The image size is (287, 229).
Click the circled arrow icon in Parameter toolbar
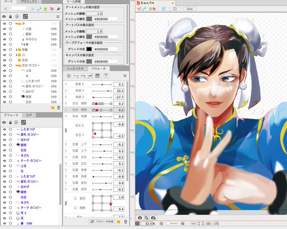tap(69, 76)
